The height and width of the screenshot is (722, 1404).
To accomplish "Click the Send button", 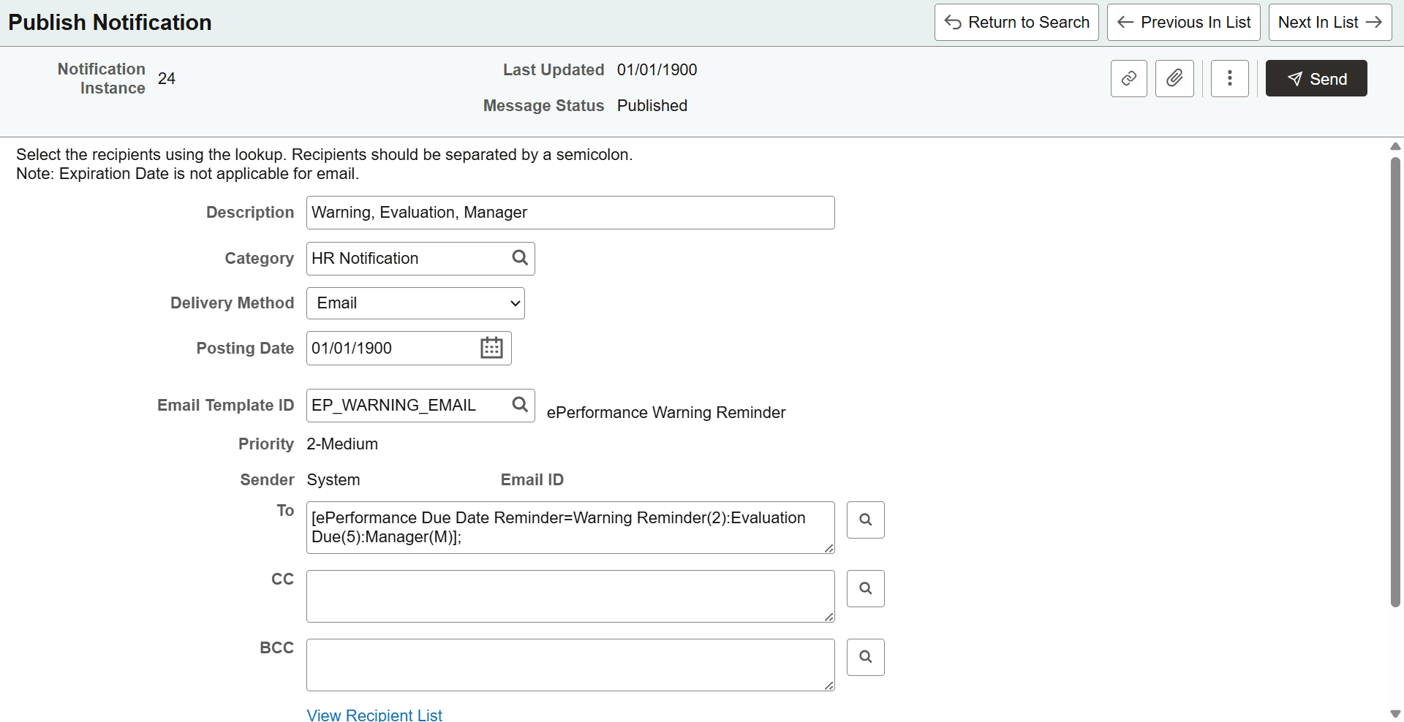I will pos(1316,78).
